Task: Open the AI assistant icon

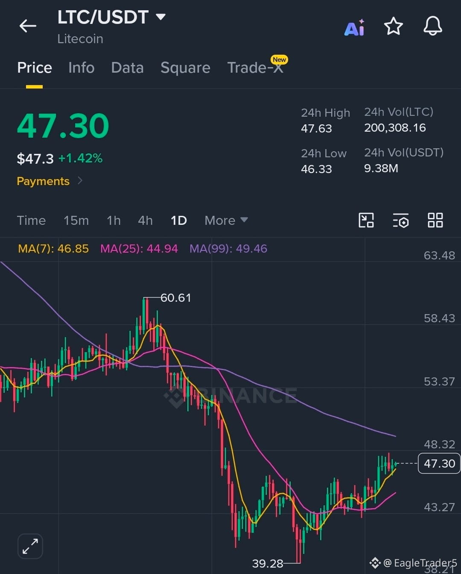Action: point(354,27)
